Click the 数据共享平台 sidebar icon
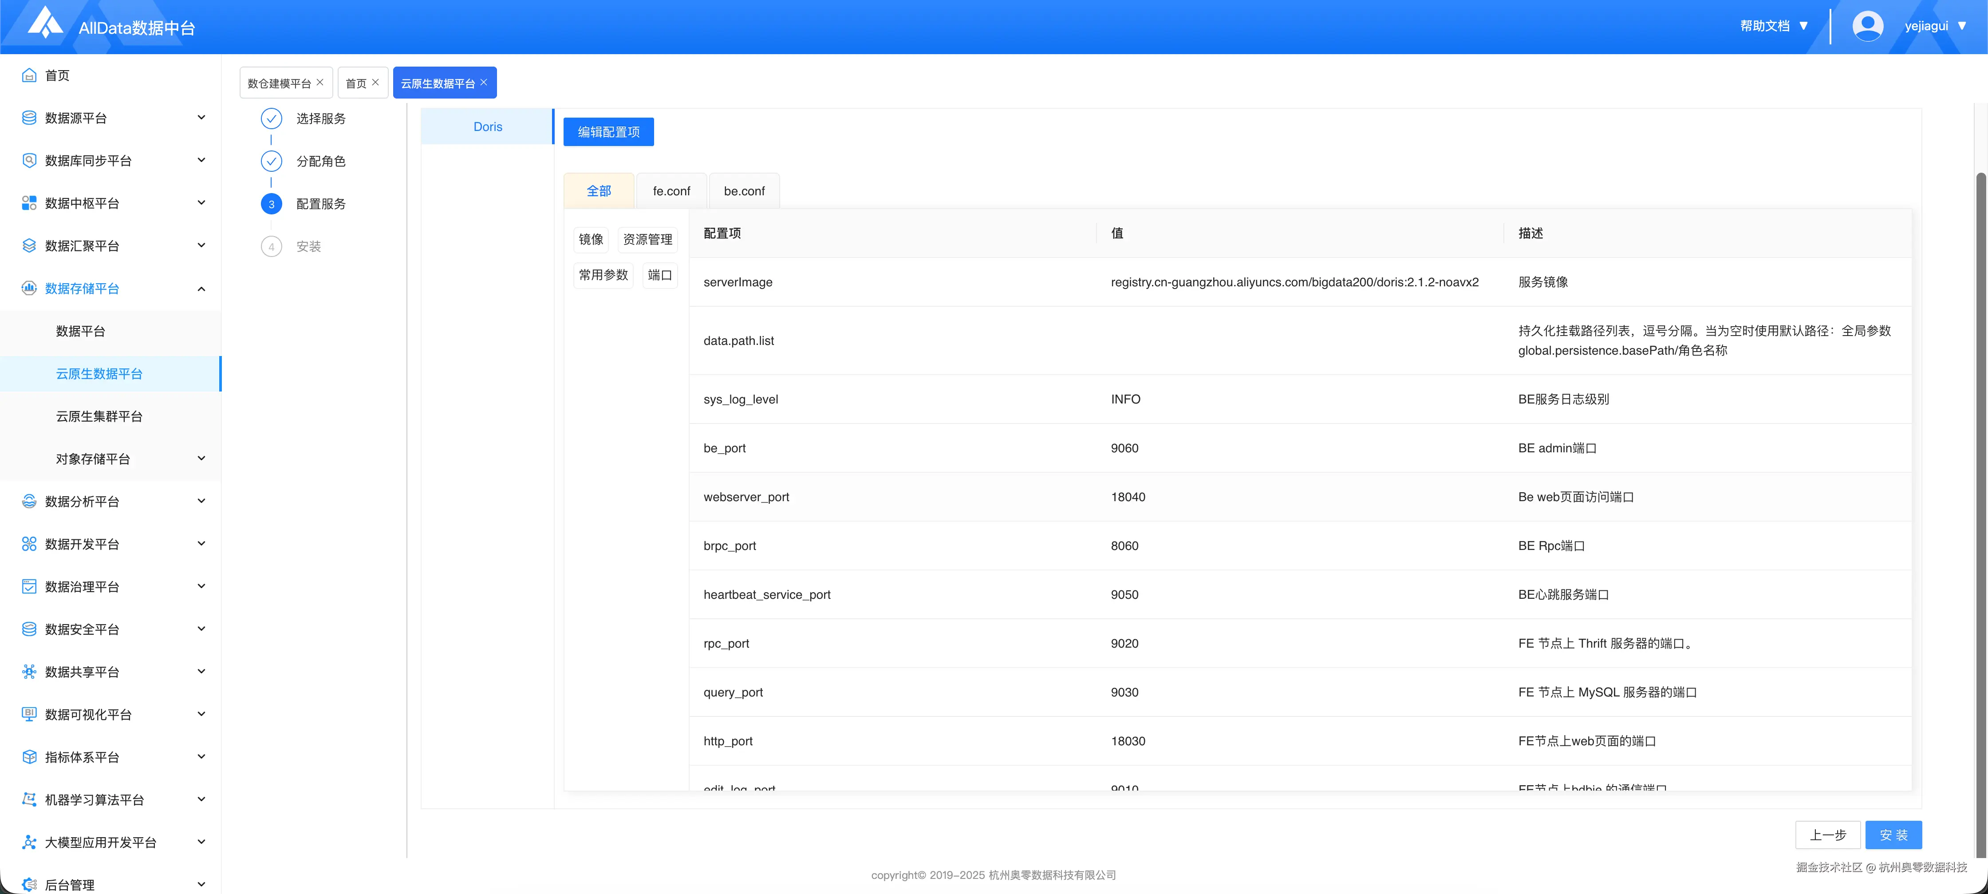The height and width of the screenshot is (894, 1988). point(29,672)
